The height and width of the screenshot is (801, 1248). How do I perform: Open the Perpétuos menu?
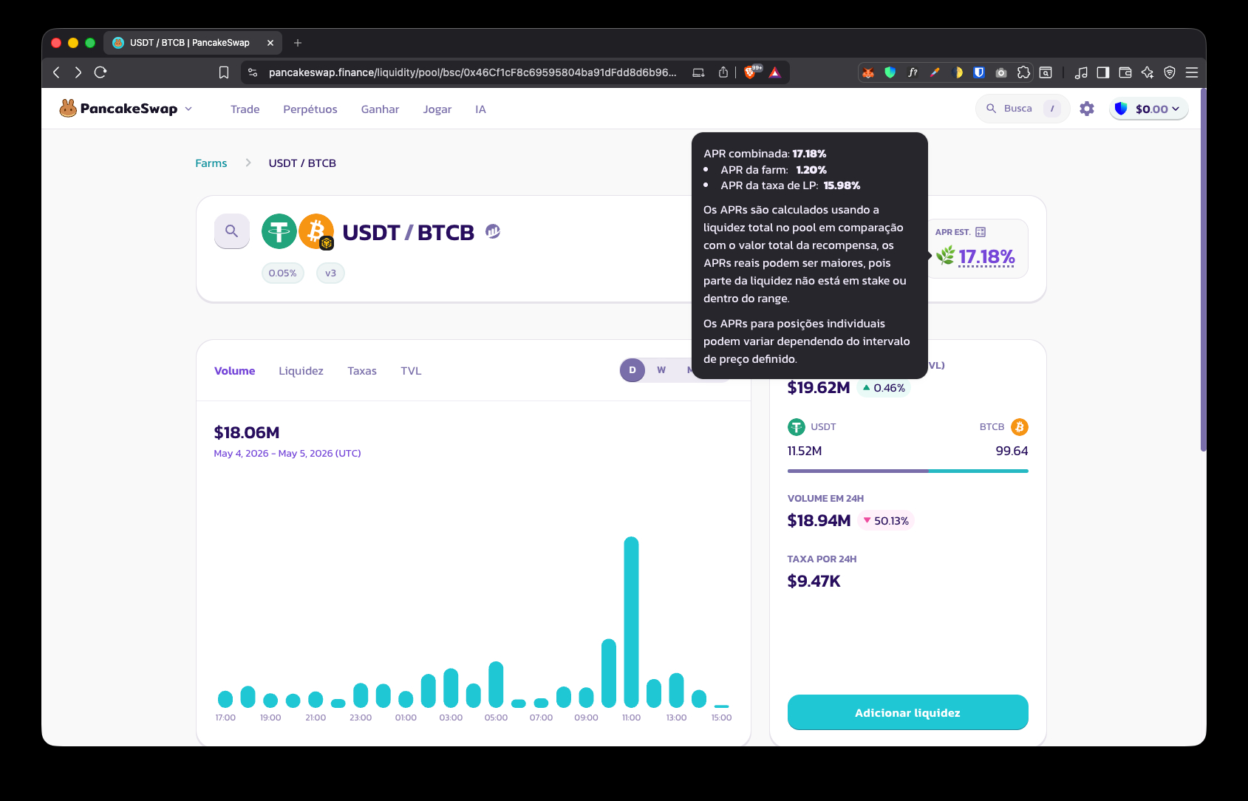point(310,109)
